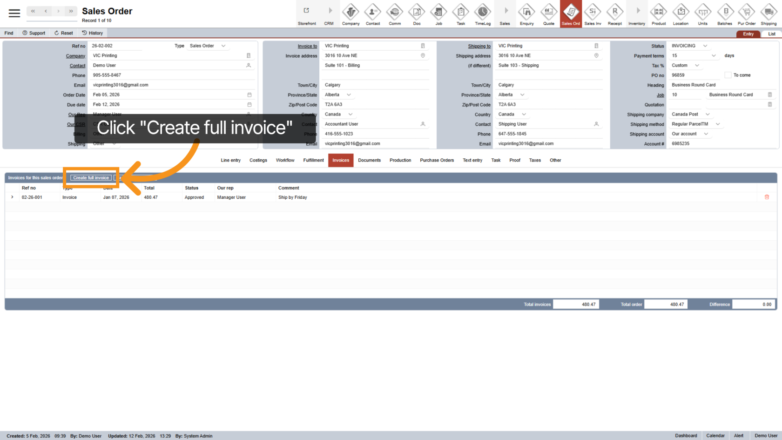Open the TimeLog module
This screenshot has height=440, width=782.
tap(483, 14)
